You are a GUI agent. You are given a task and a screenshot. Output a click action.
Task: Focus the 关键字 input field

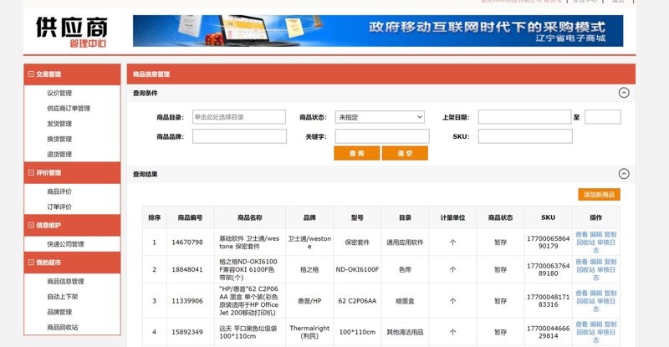tap(382, 136)
